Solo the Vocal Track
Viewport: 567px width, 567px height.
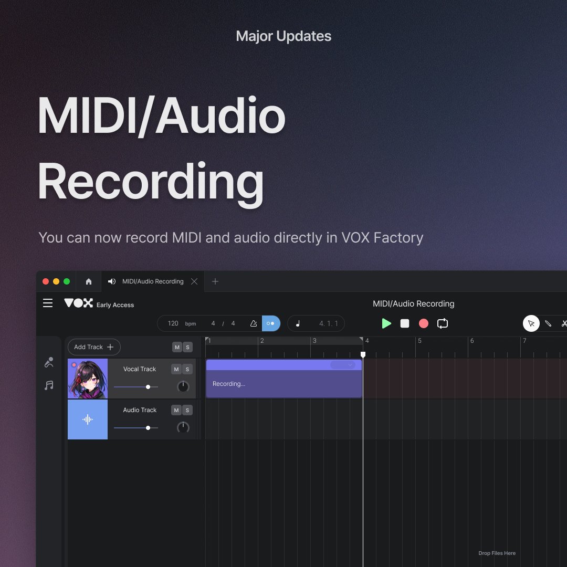pos(187,369)
